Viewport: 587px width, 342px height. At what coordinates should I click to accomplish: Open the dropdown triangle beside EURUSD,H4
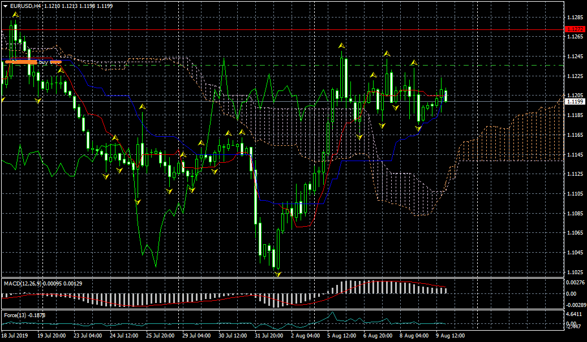(5, 6)
